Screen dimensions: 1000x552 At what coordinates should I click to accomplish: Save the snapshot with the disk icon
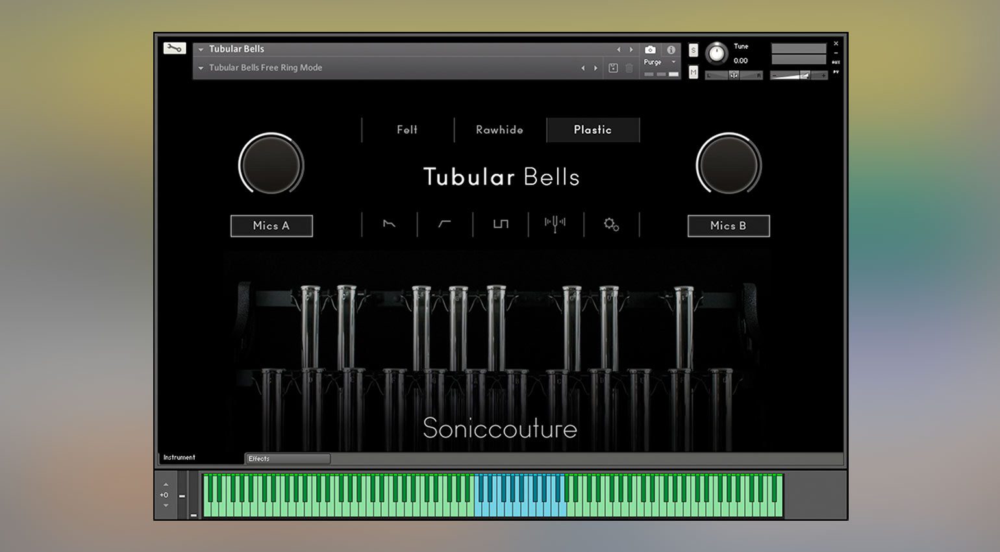tap(613, 68)
